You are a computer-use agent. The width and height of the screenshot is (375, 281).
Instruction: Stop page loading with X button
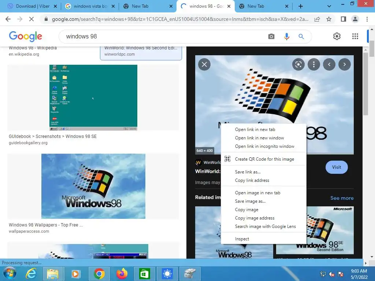[31, 19]
